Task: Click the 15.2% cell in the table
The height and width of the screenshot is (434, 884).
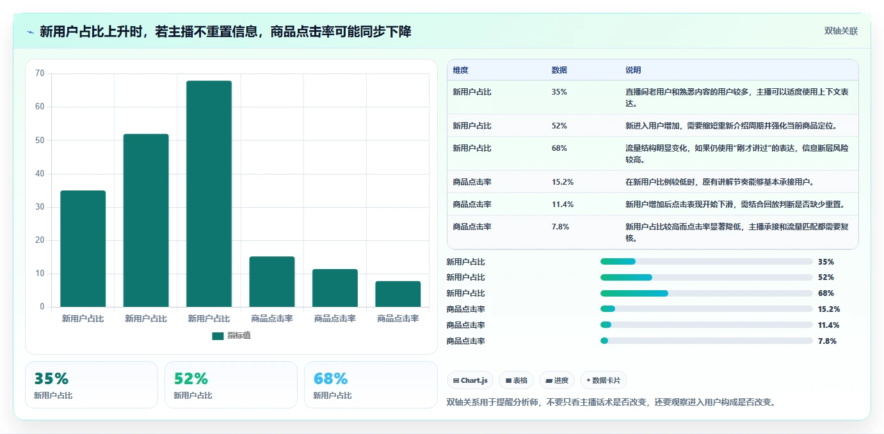Action: [562, 182]
